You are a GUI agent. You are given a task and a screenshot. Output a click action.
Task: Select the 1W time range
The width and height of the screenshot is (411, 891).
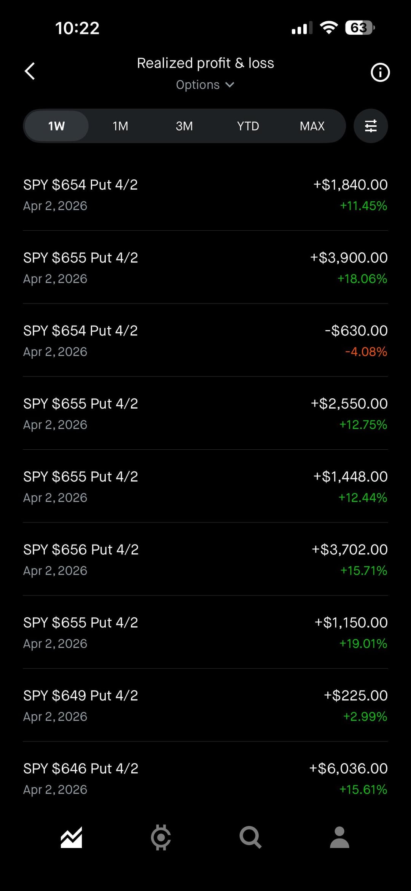click(56, 126)
